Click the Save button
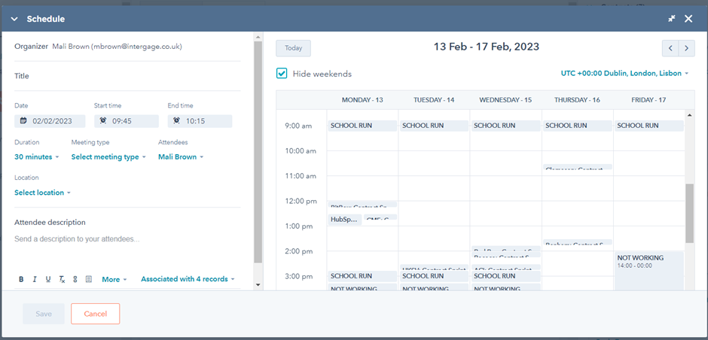 [44, 314]
